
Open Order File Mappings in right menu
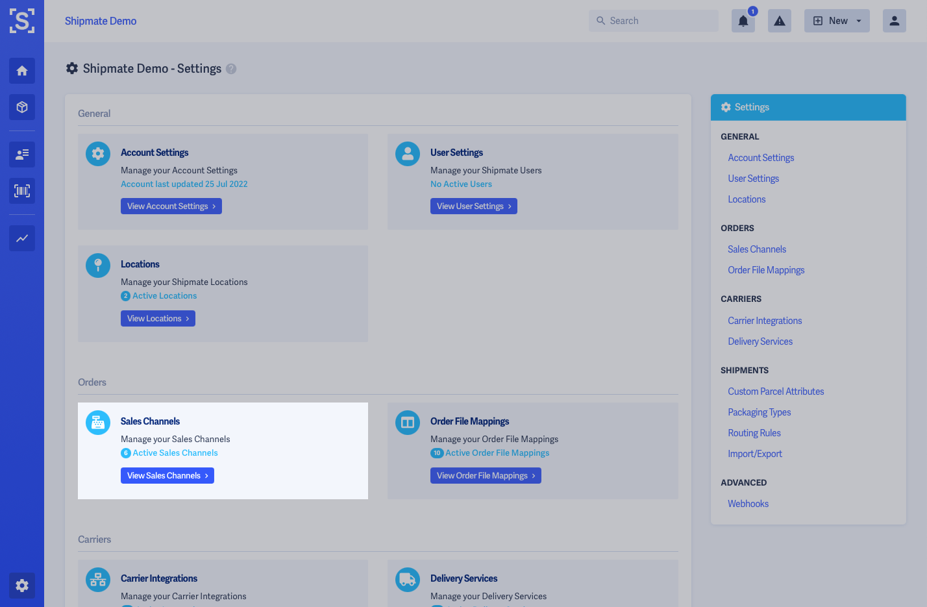[766, 270]
